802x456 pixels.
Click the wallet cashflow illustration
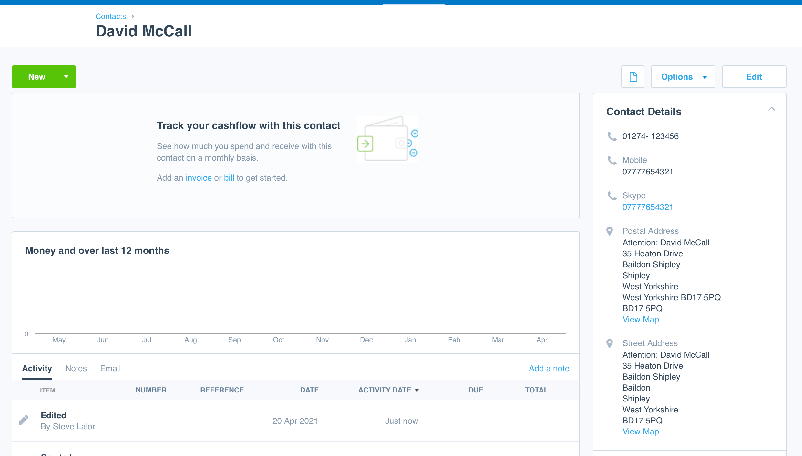[x=387, y=139]
